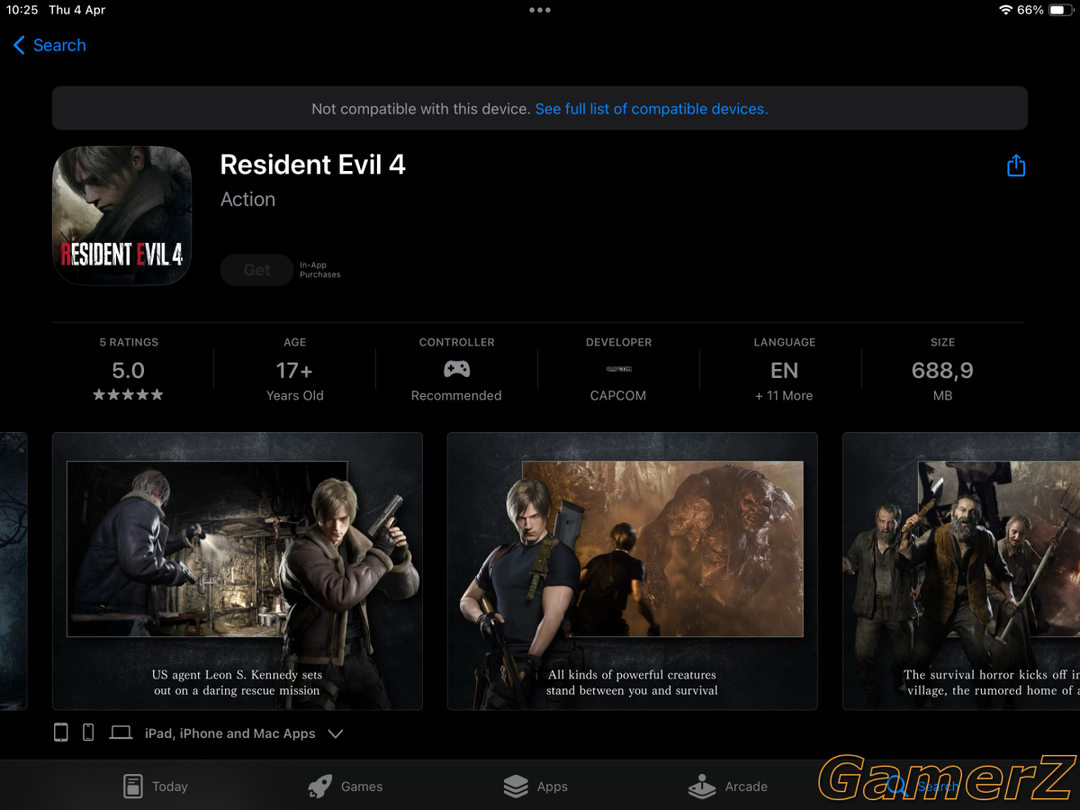This screenshot has width=1080, height=810.
Task: Tap the share icon
Action: [x=1016, y=166]
